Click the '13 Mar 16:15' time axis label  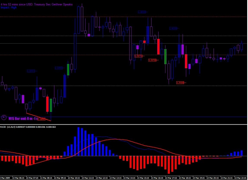click(157, 178)
